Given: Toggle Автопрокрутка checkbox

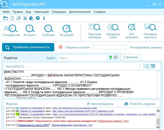Looking at the screenshot, I should tap(88, 103).
